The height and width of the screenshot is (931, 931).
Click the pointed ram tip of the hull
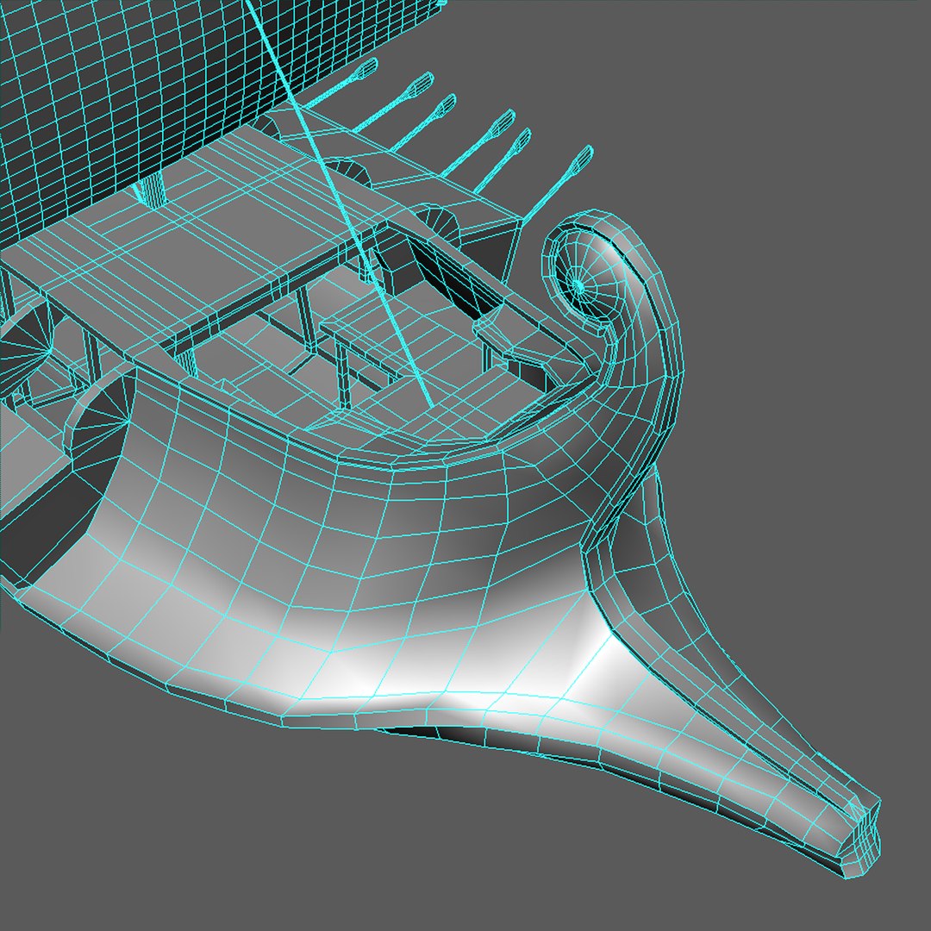(859, 837)
